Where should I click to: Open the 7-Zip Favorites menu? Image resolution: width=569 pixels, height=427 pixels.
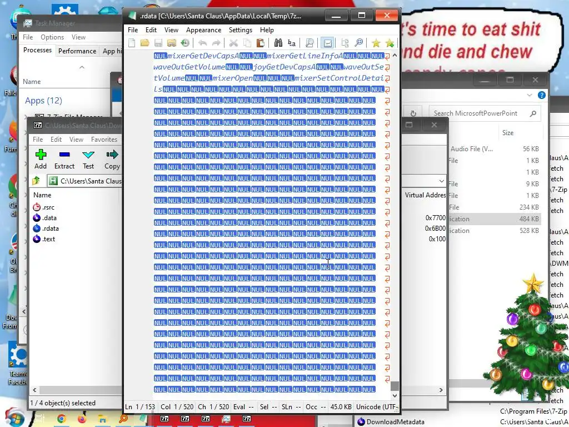[104, 140]
